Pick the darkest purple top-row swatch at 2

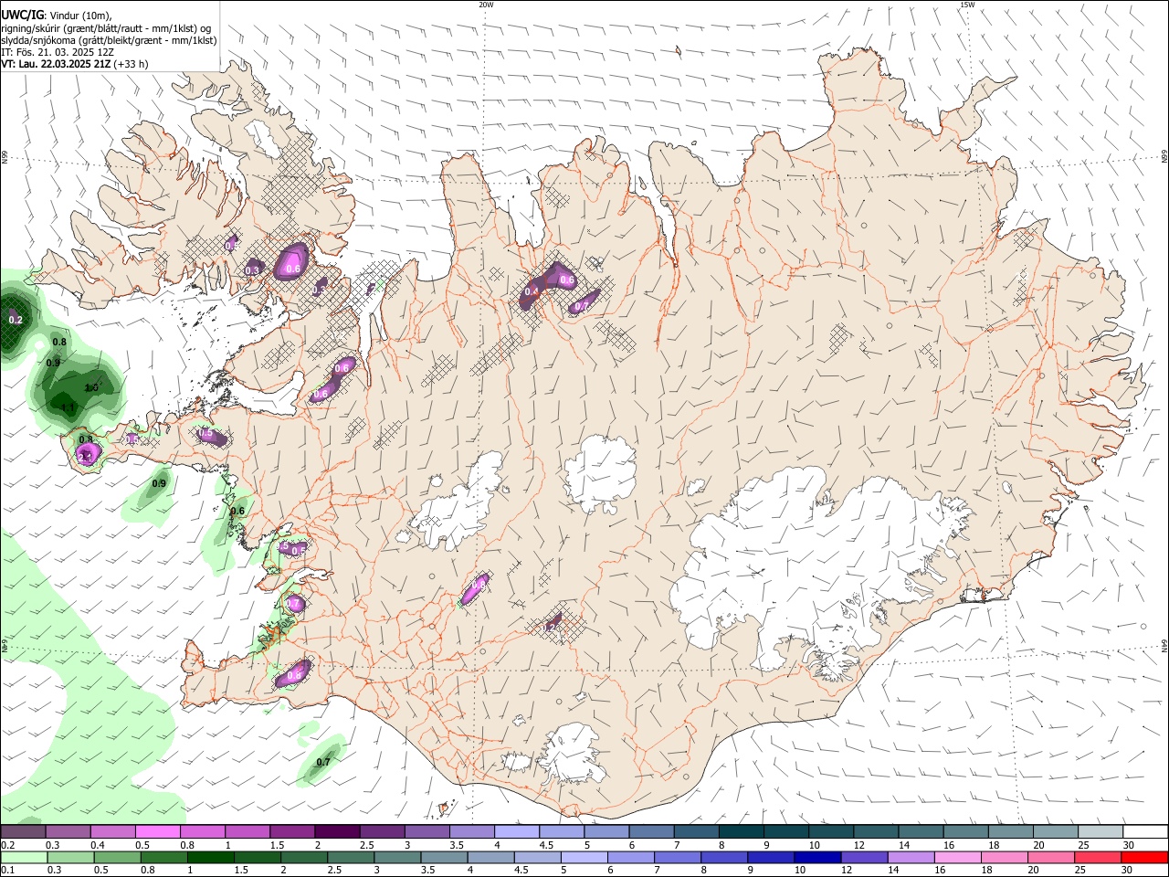[337, 831]
